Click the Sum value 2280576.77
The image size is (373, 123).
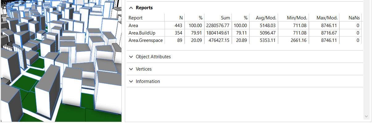tap(218, 25)
